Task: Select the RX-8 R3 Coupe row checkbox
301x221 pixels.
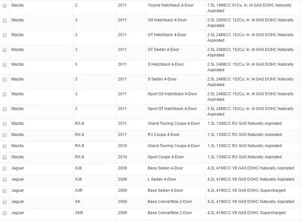Action: pyautogui.click(x=5, y=135)
